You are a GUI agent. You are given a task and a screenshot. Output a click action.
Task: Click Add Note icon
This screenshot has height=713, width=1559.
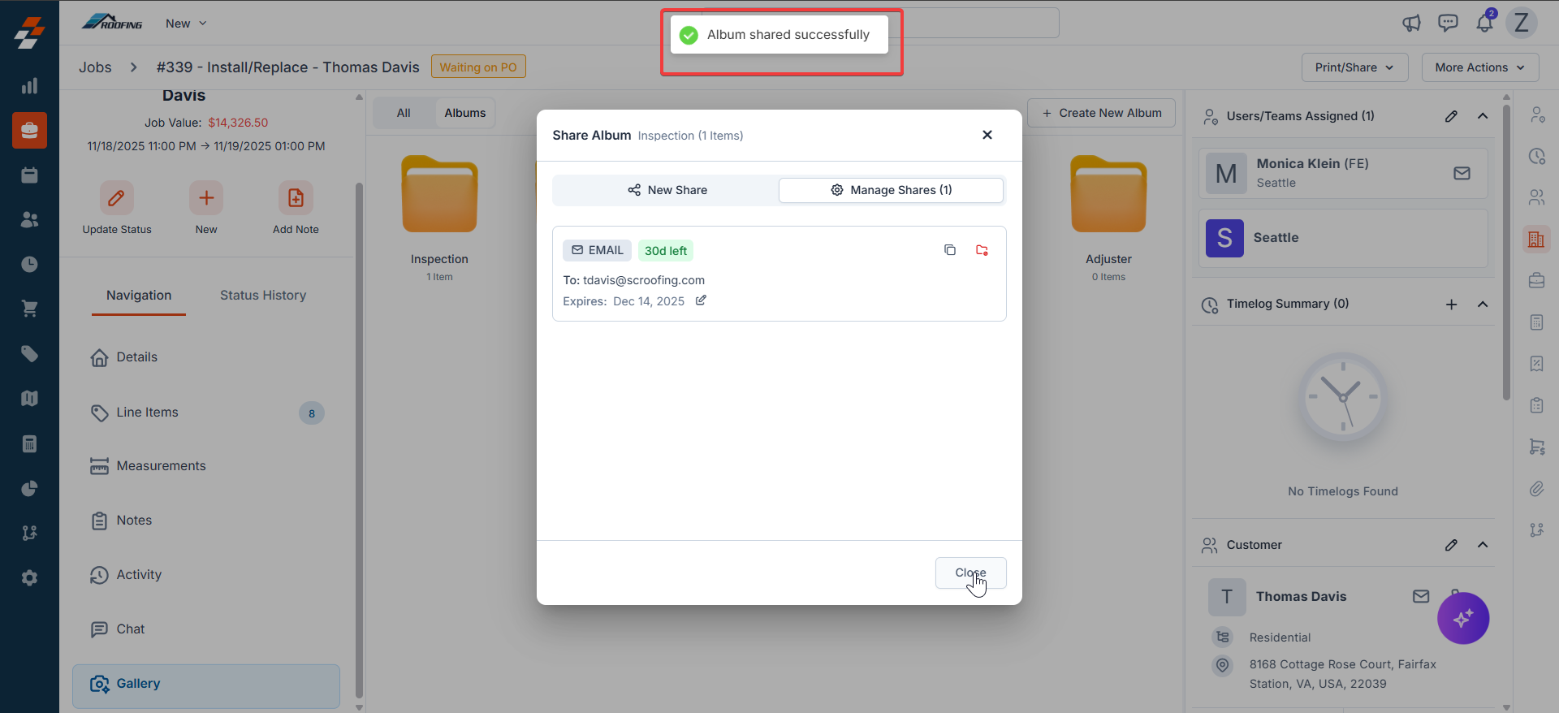(296, 197)
